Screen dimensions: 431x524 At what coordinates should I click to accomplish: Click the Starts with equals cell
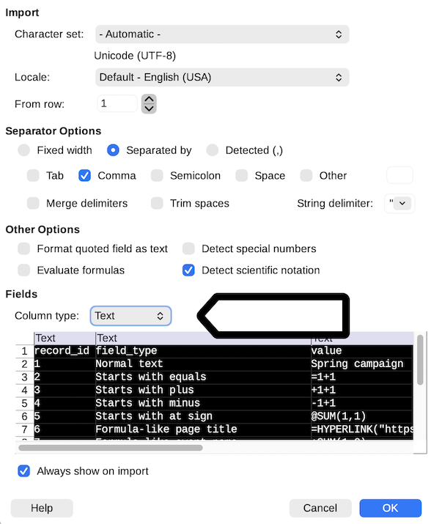(x=203, y=377)
